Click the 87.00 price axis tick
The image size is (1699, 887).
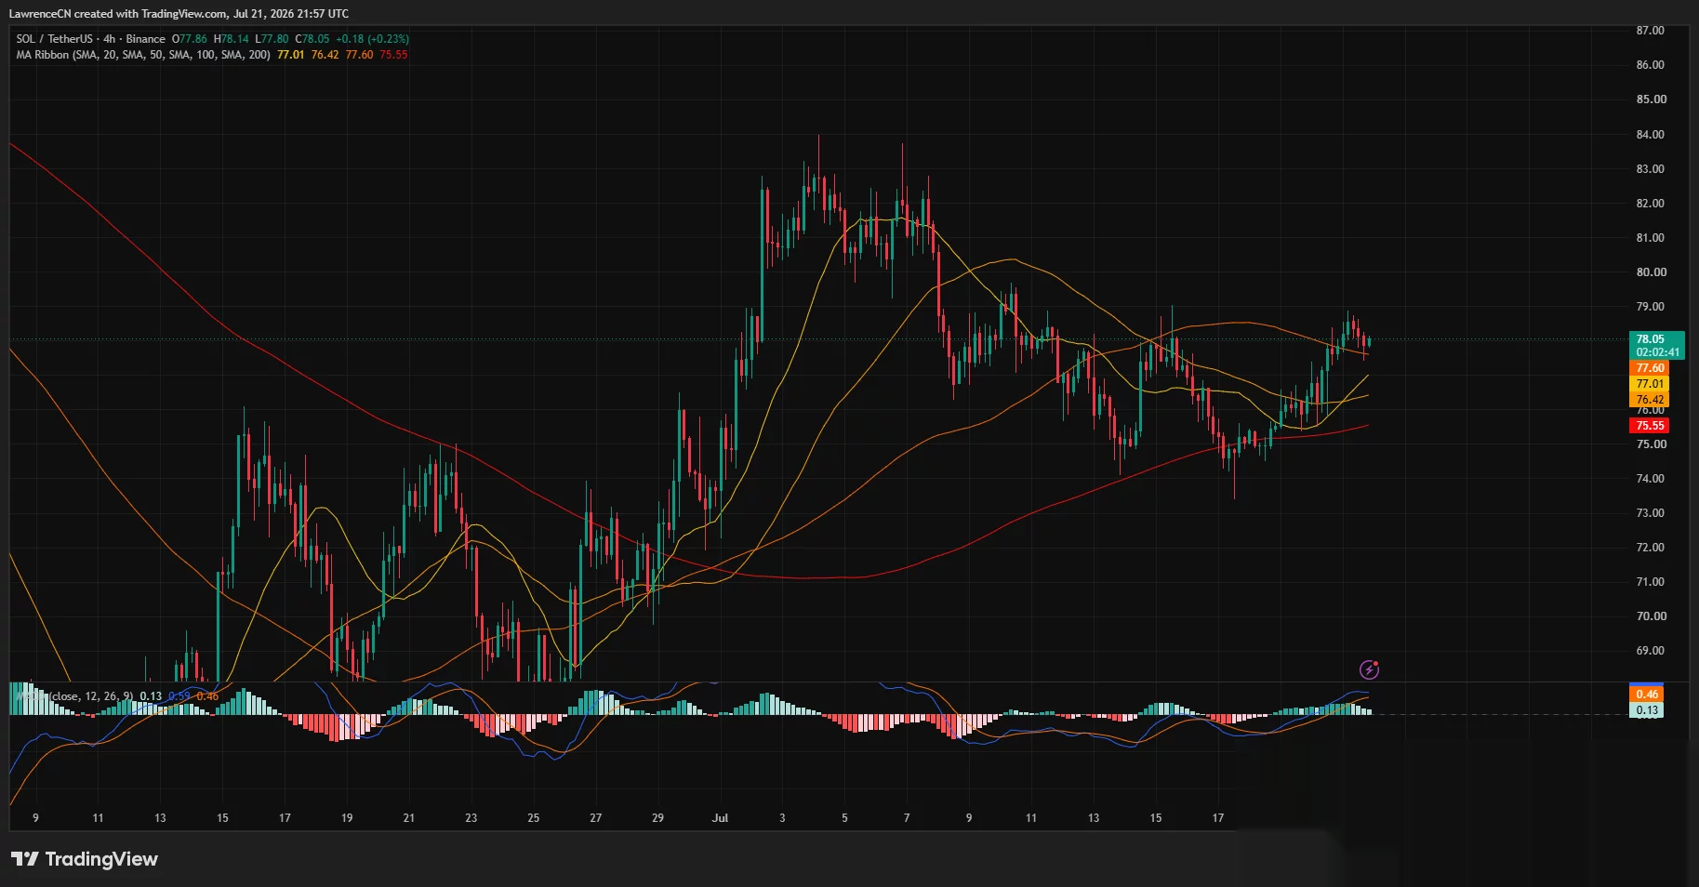1651,31
